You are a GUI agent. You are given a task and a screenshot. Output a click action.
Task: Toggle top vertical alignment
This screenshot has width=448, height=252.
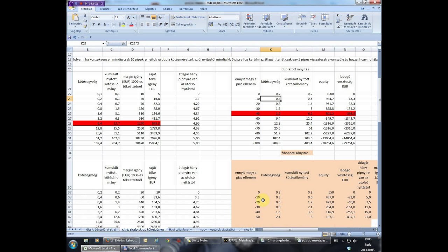[142, 17]
